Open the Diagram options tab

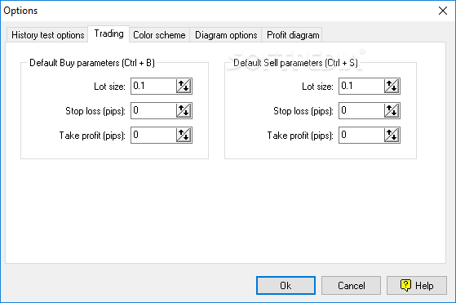click(226, 35)
